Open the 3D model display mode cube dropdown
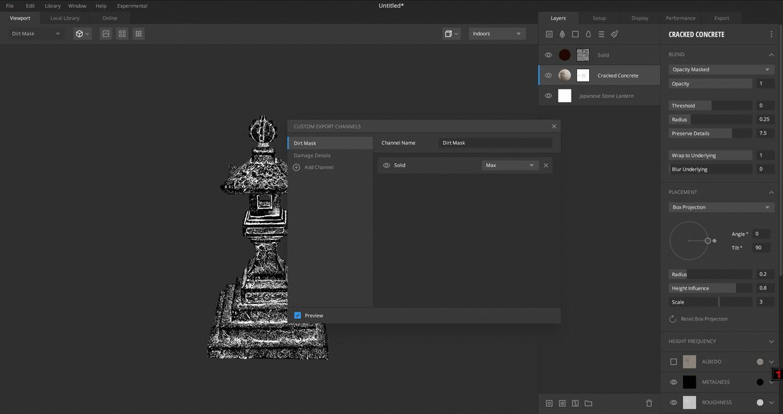The height and width of the screenshot is (414, 783). (x=82, y=33)
